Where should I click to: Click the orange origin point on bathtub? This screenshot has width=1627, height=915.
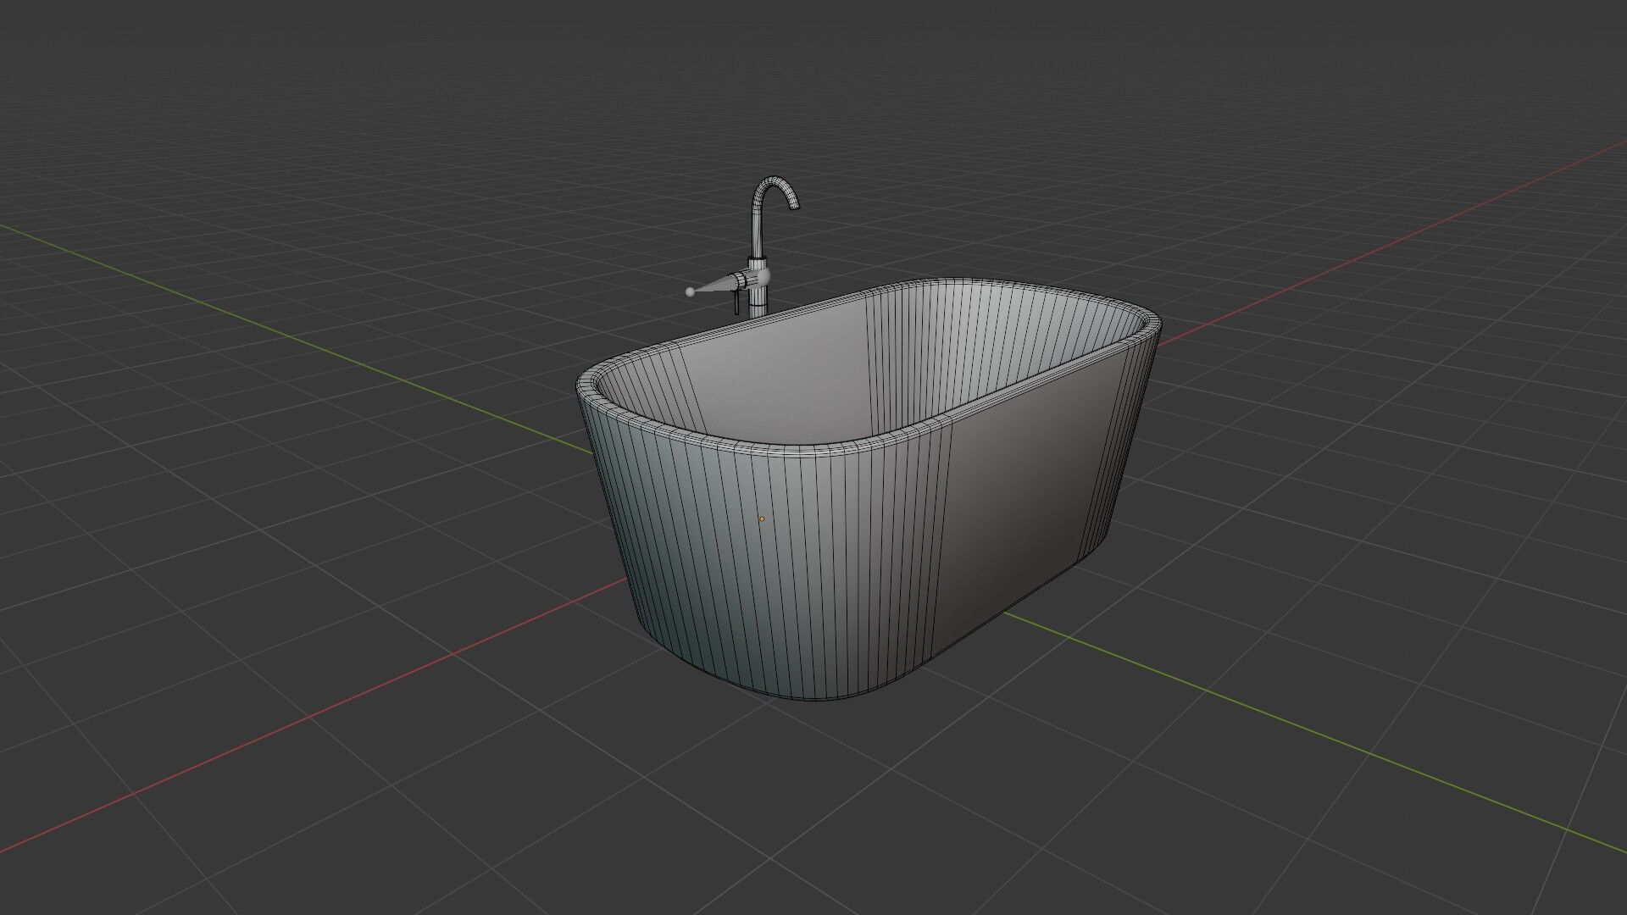[761, 519]
